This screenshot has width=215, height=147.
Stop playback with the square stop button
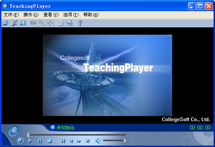pos(50,141)
